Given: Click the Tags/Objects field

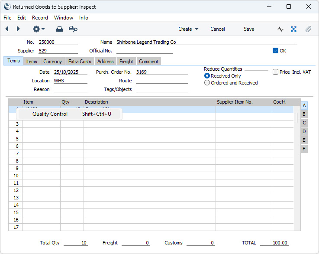Looking at the screenshot, I should click(x=162, y=89).
